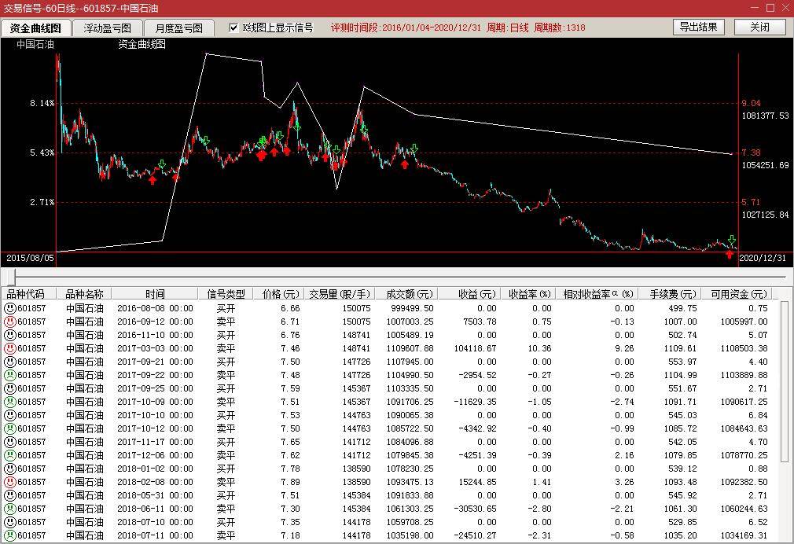This screenshot has height=544, width=794.
Task: Minimize the 交易信号 window
Action: [755, 8]
